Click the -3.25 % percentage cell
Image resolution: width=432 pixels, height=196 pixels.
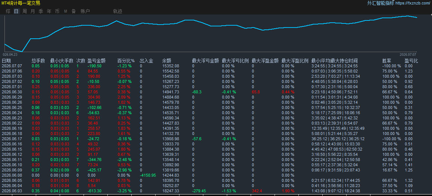point(125,191)
